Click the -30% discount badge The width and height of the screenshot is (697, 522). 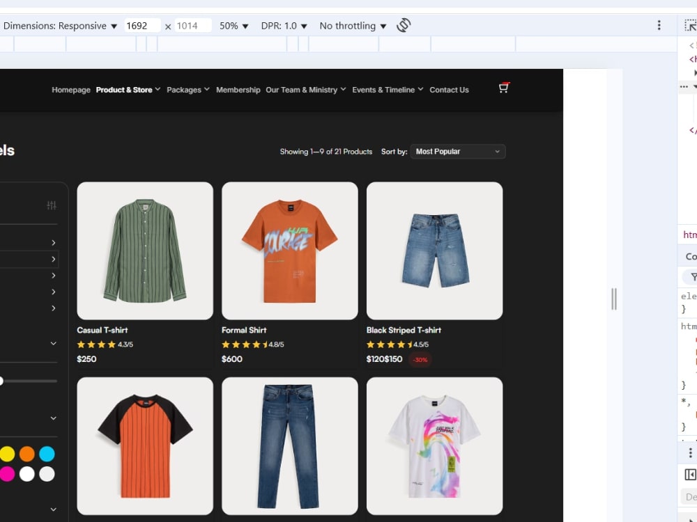pos(420,360)
